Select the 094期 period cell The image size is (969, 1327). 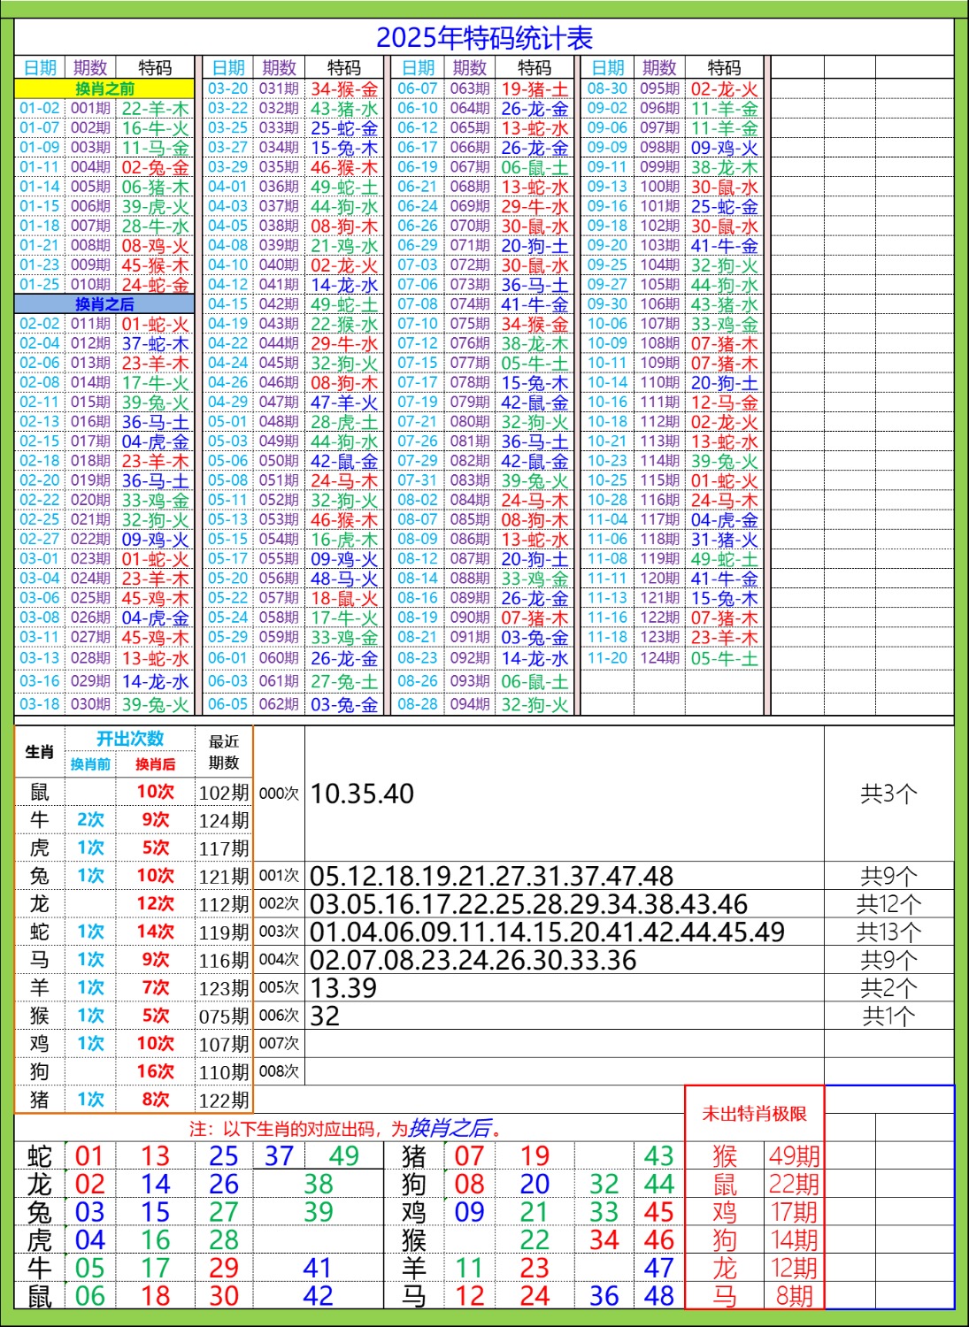pos(469,704)
